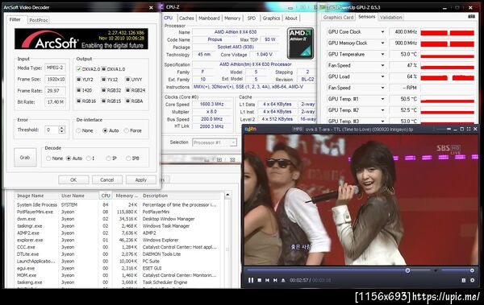Skip to next track in PotPlayer

coord(275,280)
